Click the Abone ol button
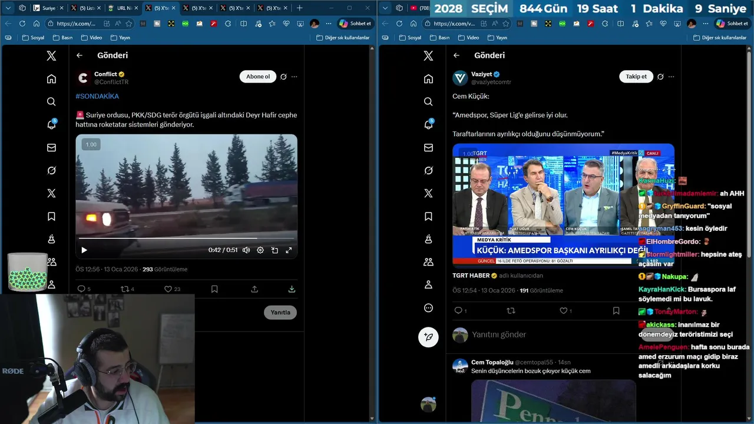 [258, 77]
